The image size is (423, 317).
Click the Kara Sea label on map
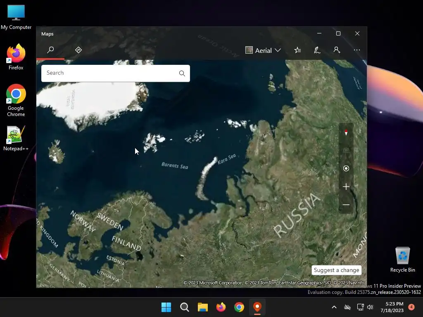(227, 159)
